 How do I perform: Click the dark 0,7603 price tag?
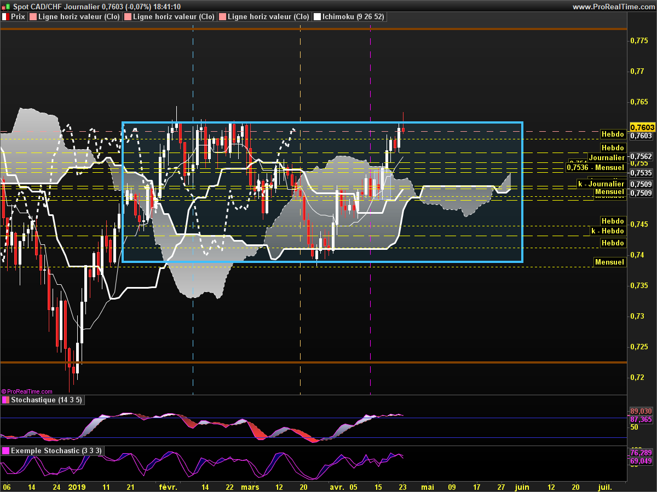click(x=641, y=136)
